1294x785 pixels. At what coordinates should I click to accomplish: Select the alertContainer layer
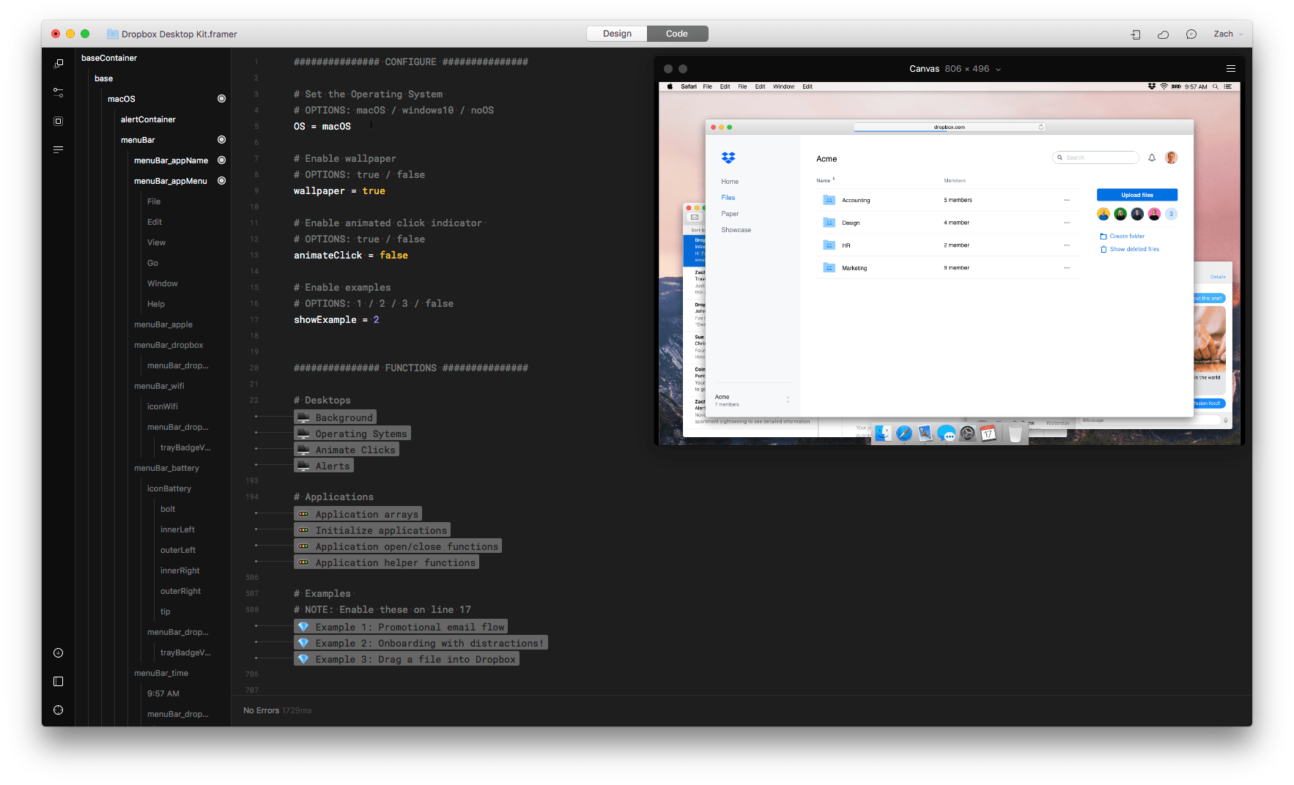click(x=148, y=119)
